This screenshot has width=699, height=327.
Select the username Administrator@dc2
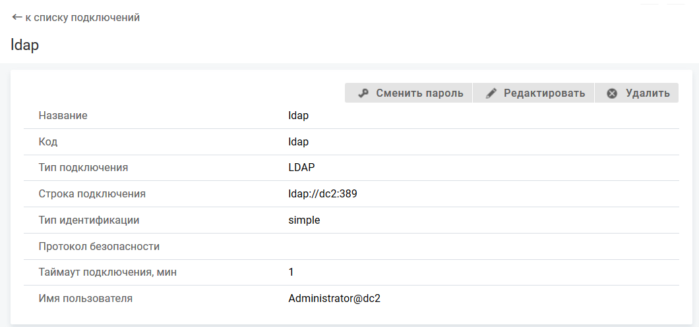point(334,299)
